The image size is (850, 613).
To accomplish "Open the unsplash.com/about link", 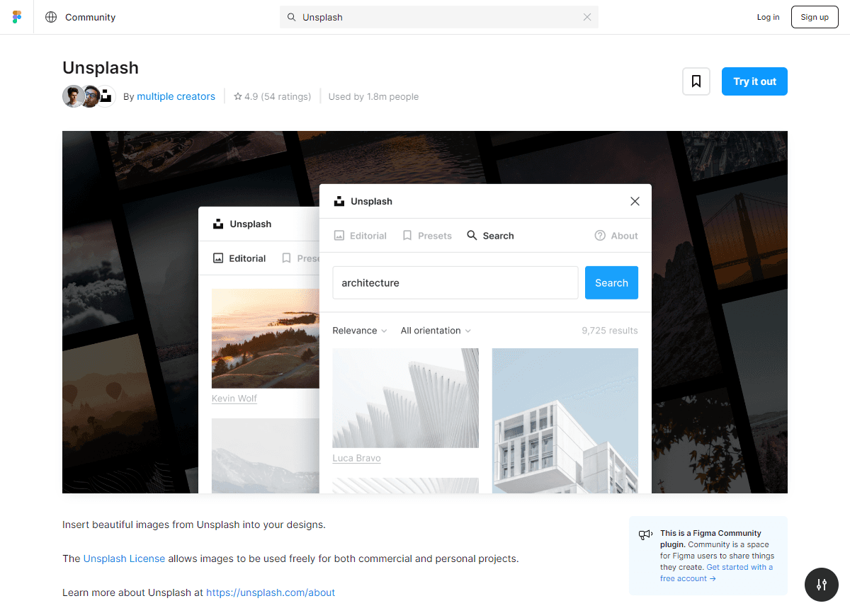I will click(271, 592).
